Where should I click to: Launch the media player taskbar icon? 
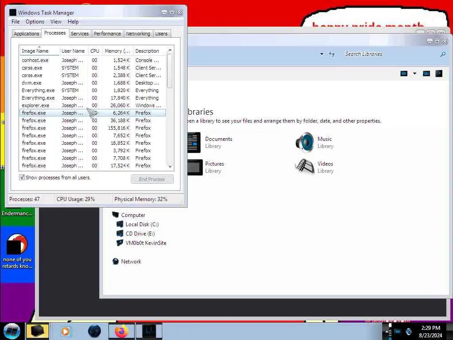[x=65, y=331]
